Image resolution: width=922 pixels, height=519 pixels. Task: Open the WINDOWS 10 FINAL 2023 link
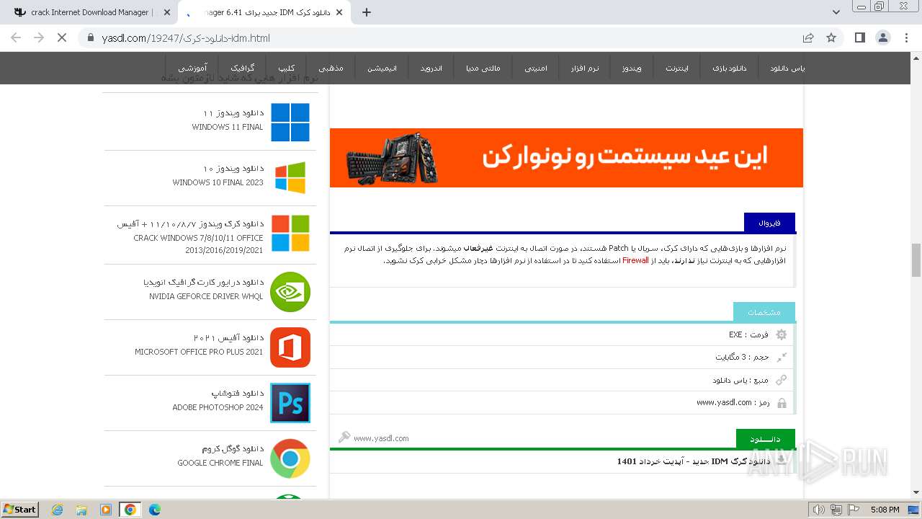[x=218, y=182]
